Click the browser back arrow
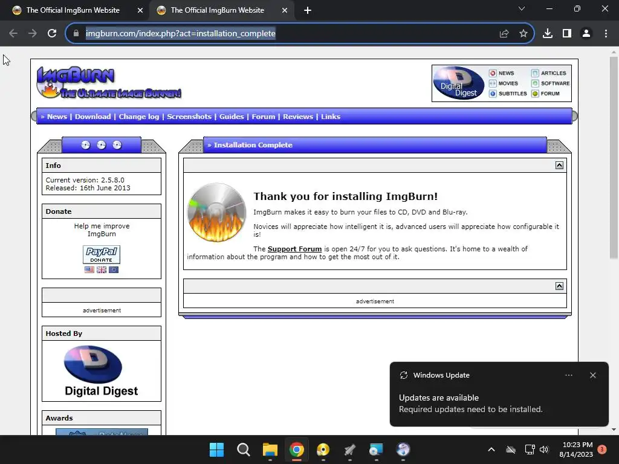The height and width of the screenshot is (464, 619). point(13,33)
